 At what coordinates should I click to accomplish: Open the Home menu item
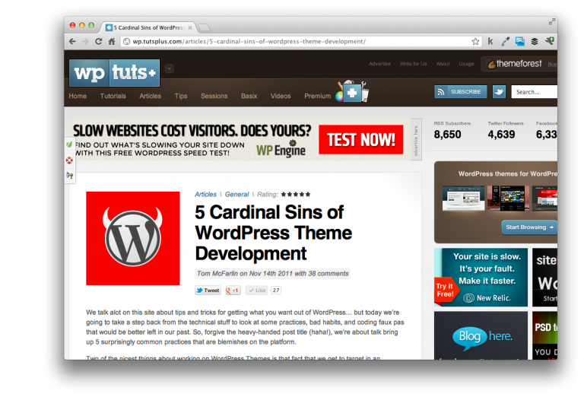point(78,96)
